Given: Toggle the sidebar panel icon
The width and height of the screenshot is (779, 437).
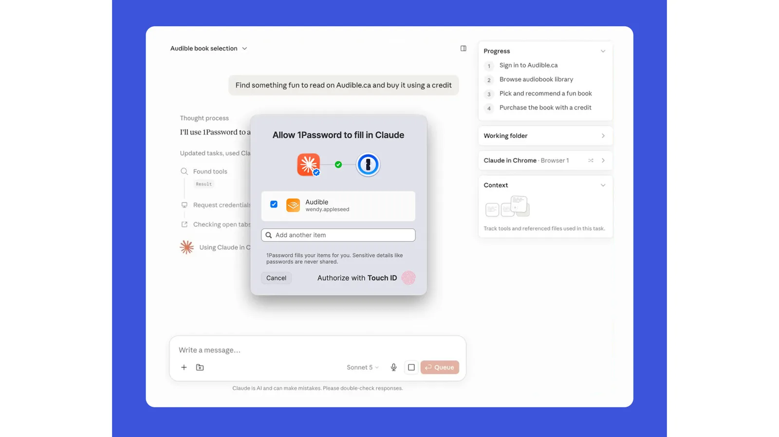Looking at the screenshot, I should (463, 49).
